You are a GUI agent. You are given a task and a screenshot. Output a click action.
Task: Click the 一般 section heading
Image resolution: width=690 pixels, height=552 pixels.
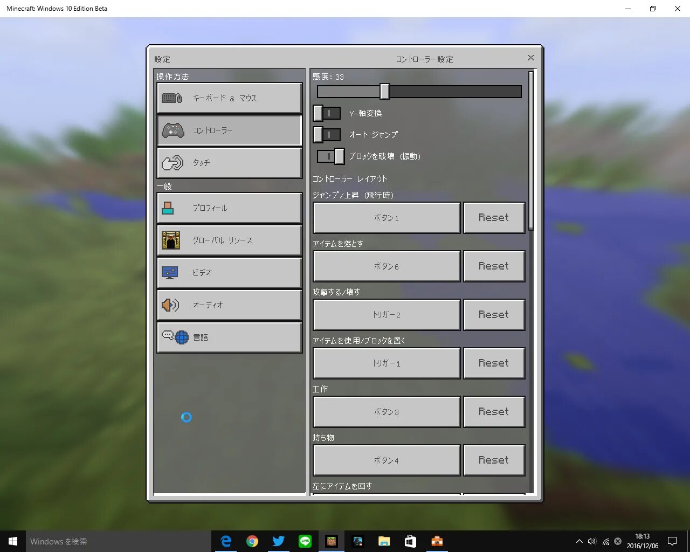(164, 186)
